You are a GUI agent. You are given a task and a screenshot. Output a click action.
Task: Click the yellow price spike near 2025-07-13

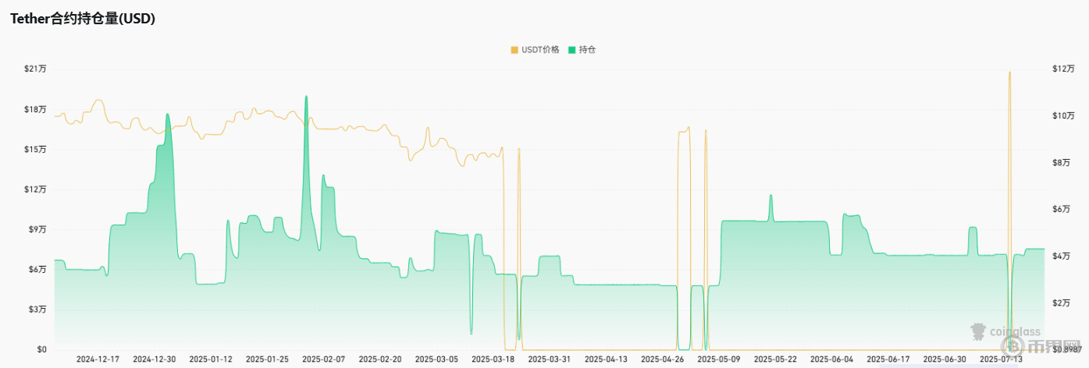point(1009,73)
